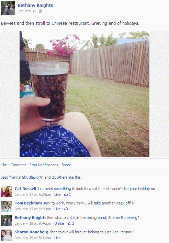This screenshot has width=169, height=243.
Task: Open Sharon Roneberg's avatar thumbnail
Action: 7,235
